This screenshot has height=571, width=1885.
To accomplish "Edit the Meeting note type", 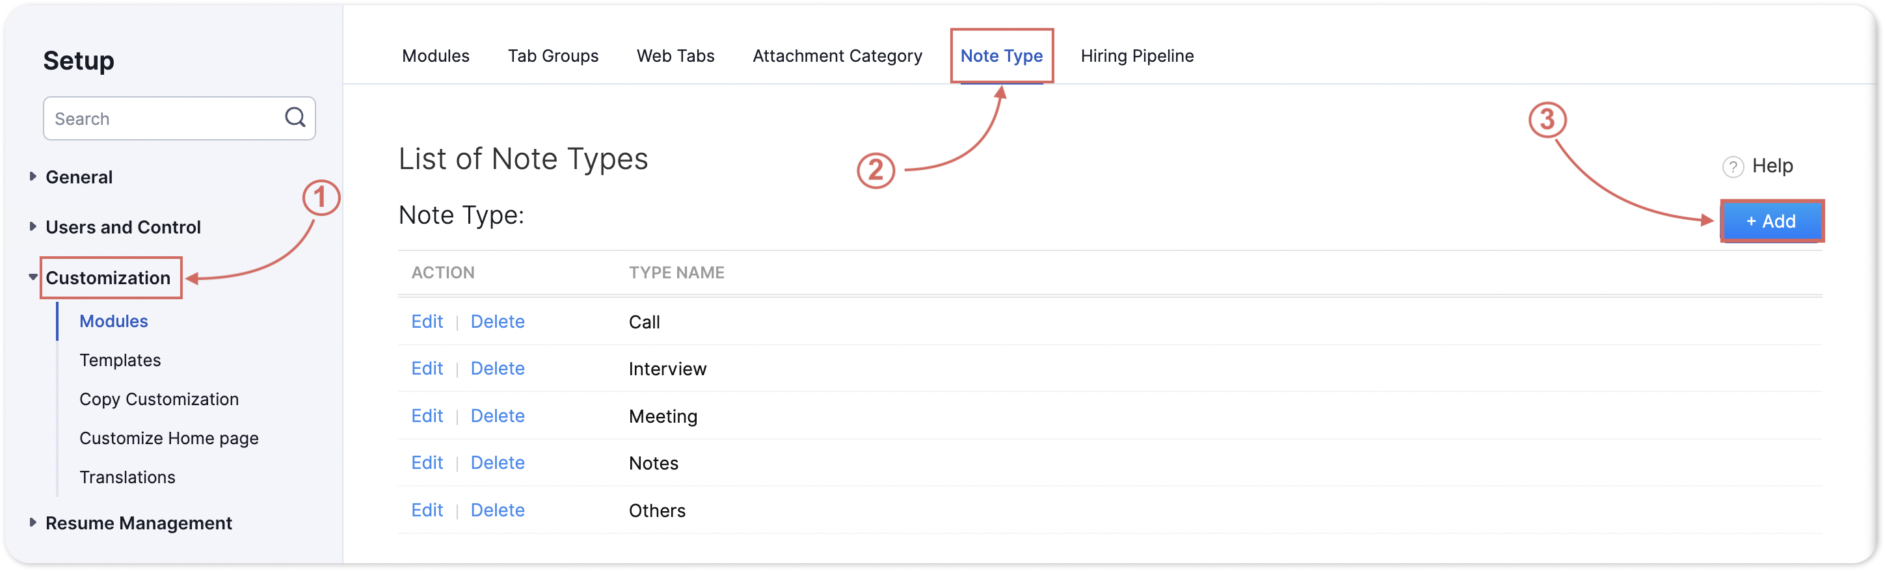I will [x=427, y=416].
